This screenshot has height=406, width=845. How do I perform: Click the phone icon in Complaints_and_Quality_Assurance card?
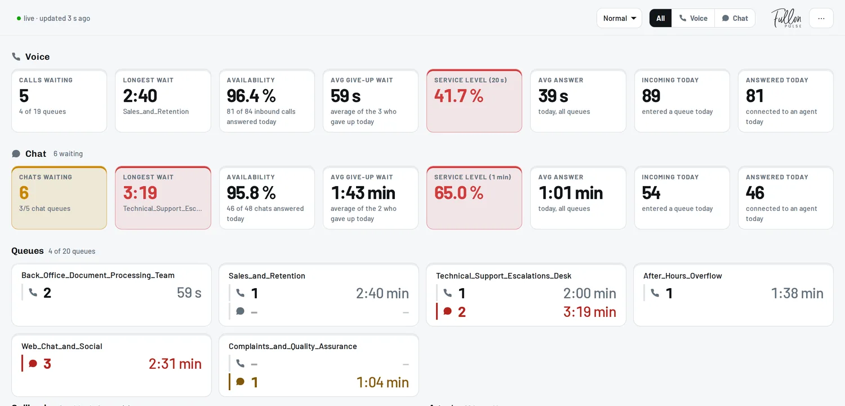point(241,364)
